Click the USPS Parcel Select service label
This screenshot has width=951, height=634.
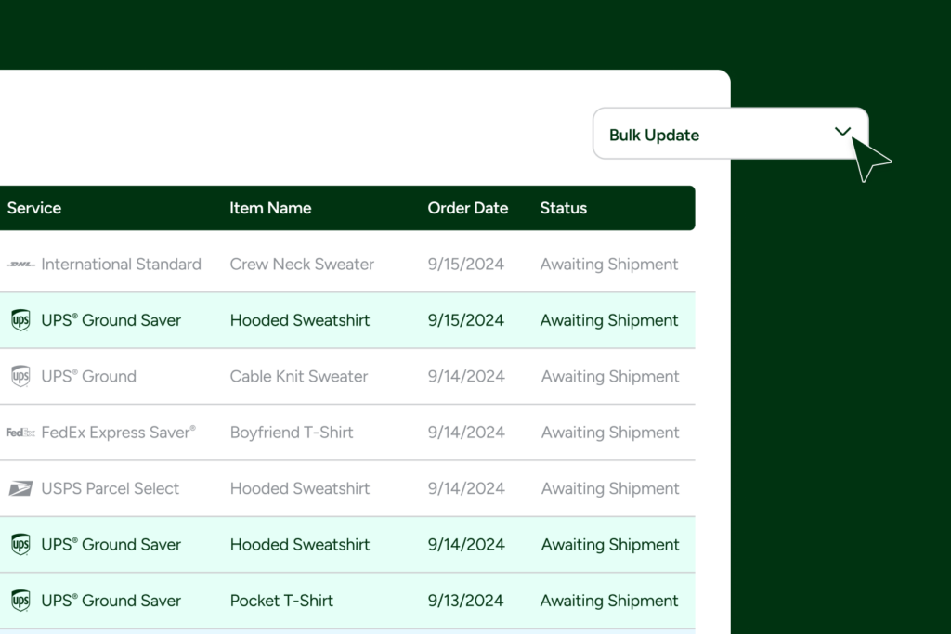click(110, 488)
